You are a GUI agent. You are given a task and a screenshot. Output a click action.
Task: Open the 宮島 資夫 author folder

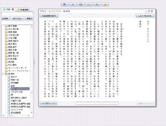click(x=12, y=47)
